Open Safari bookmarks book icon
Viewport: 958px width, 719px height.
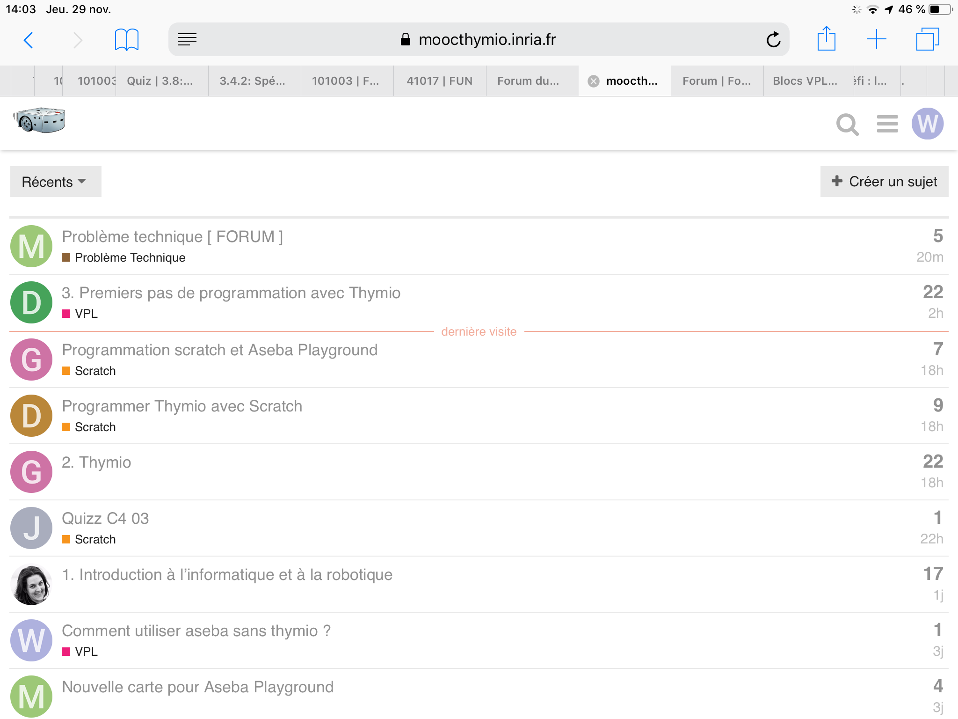click(126, 40)
